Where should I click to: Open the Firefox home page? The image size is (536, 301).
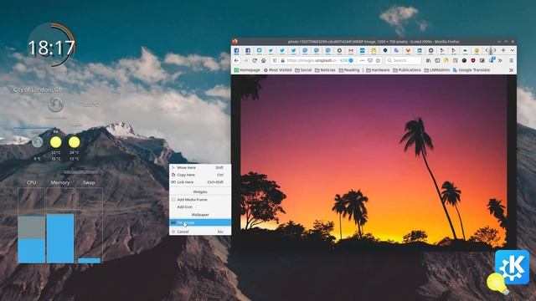(264, 60)
